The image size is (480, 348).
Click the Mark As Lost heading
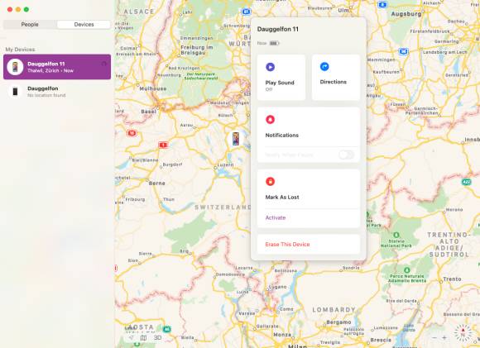(282, 198)
